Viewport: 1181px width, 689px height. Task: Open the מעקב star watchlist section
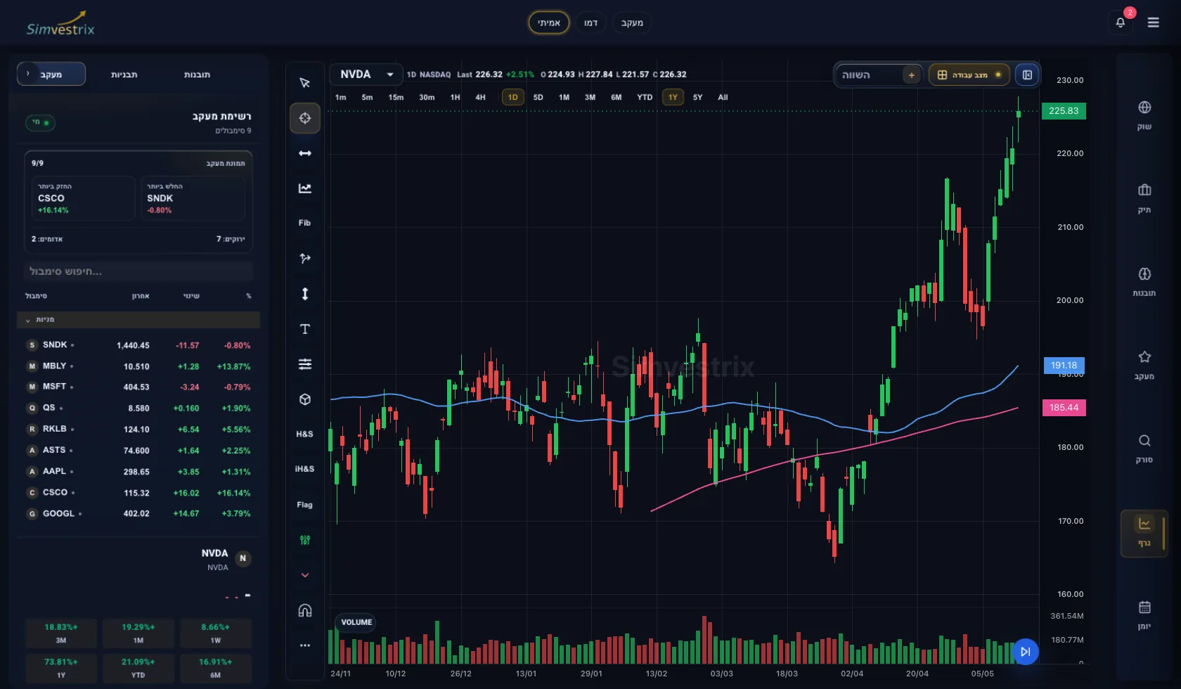(1144, 365)
